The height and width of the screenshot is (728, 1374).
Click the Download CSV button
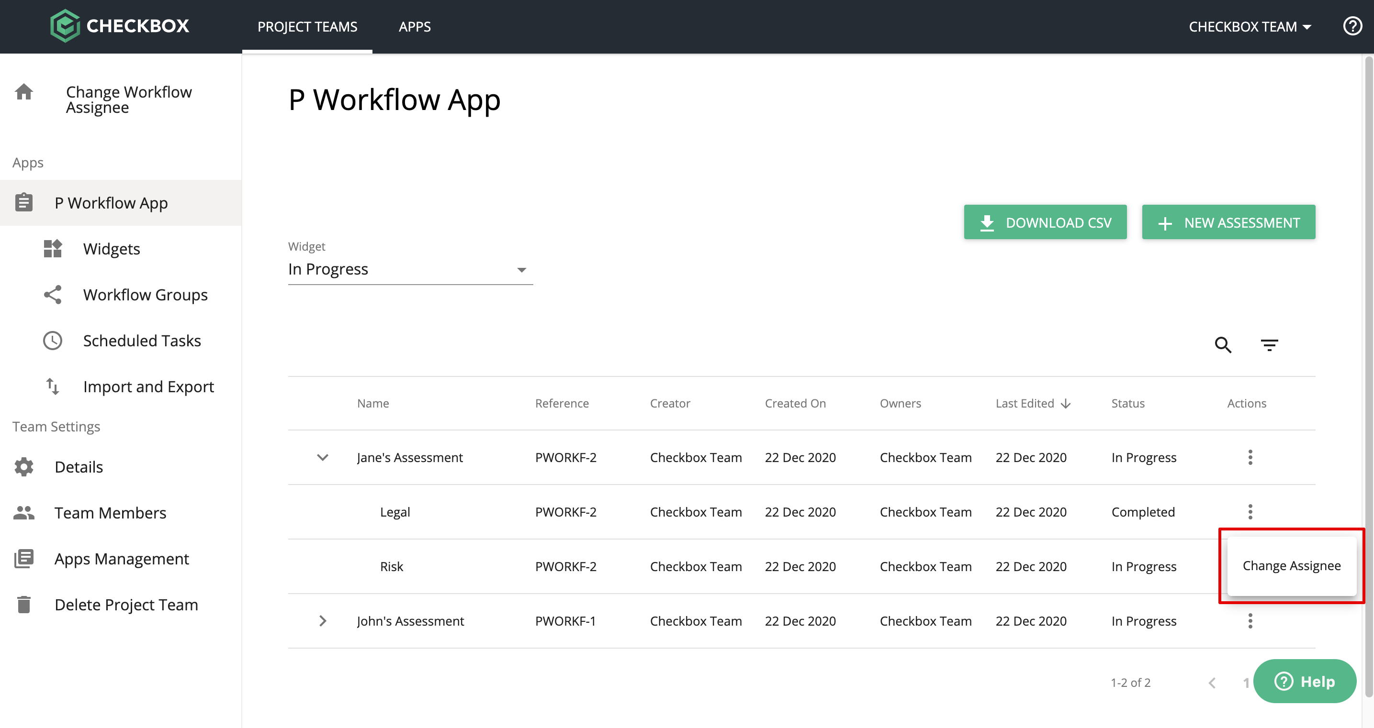tap(1045, 222)
